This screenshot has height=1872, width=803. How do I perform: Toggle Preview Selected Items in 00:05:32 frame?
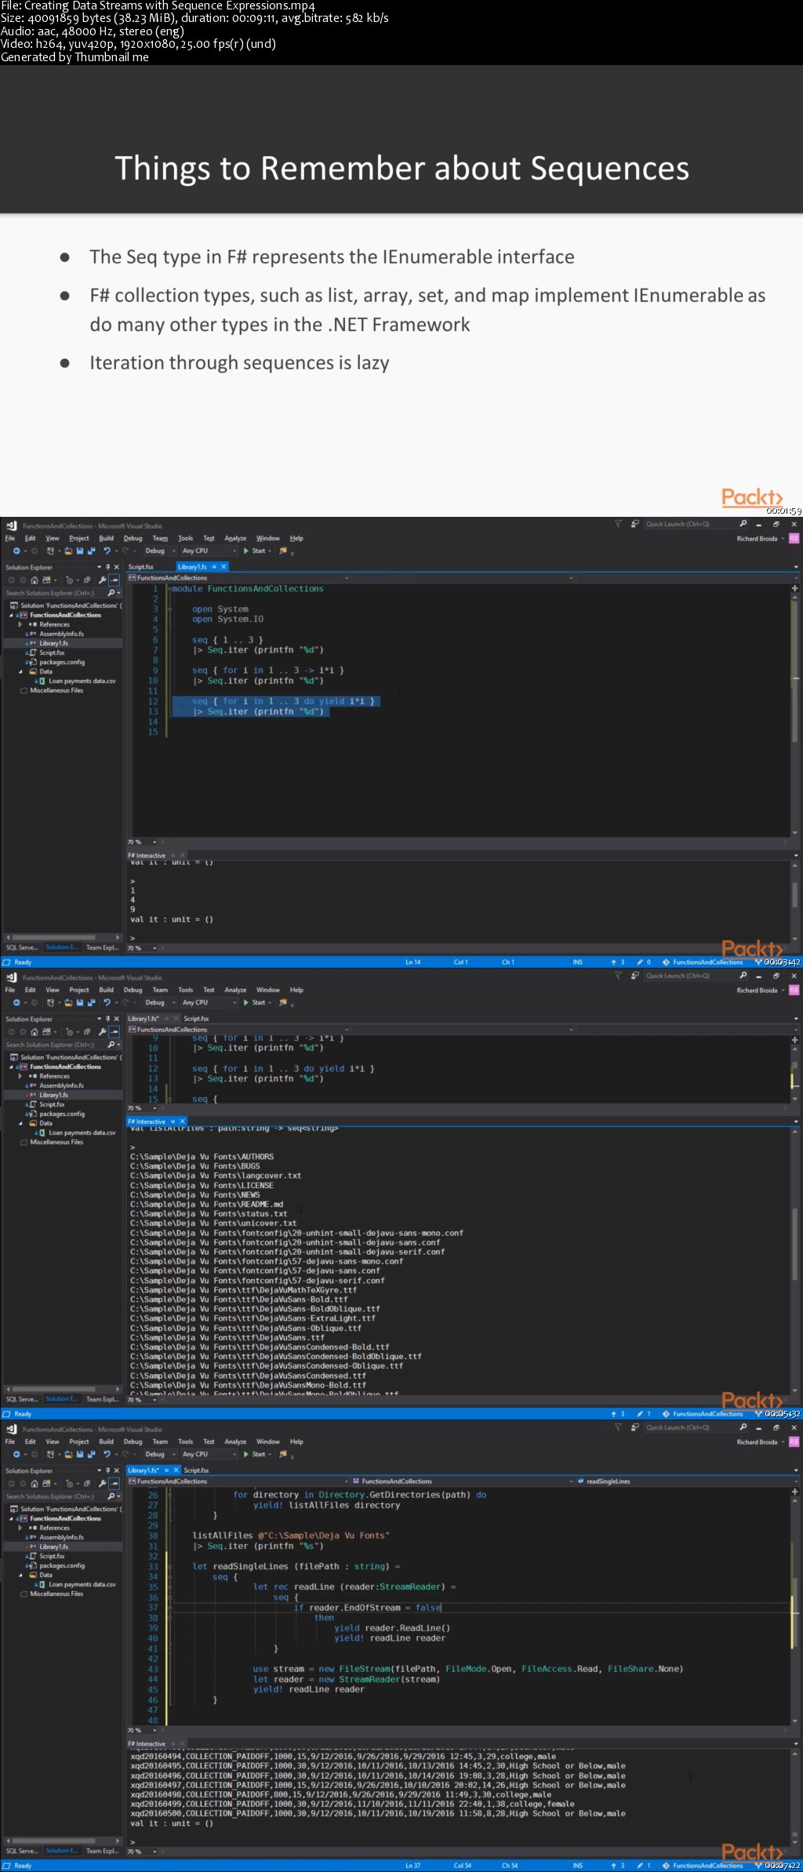coord(114,1032)
